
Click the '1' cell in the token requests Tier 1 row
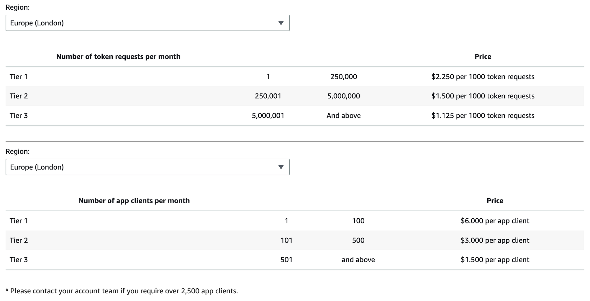268,77
